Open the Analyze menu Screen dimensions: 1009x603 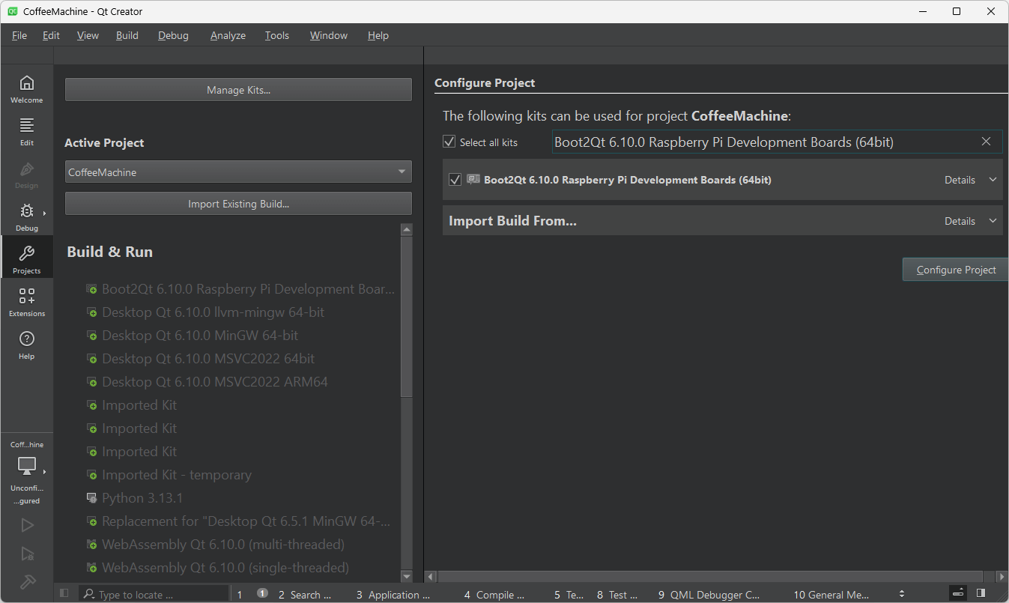coord(227,35)
